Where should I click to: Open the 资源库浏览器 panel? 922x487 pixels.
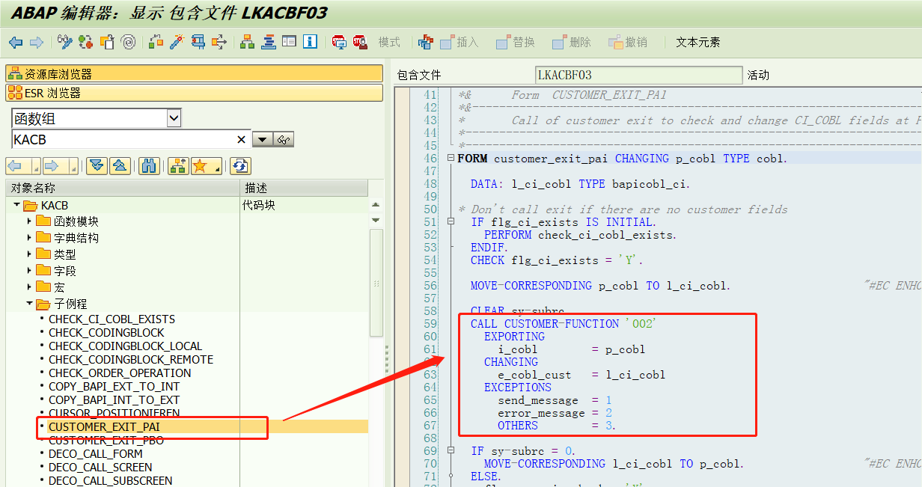(x=56, y=73)
